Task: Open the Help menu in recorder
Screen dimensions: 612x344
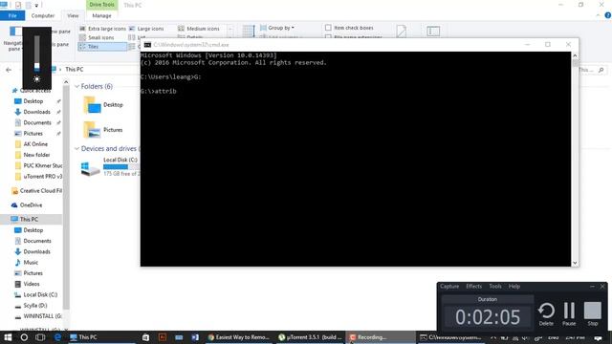Action: 514,287
